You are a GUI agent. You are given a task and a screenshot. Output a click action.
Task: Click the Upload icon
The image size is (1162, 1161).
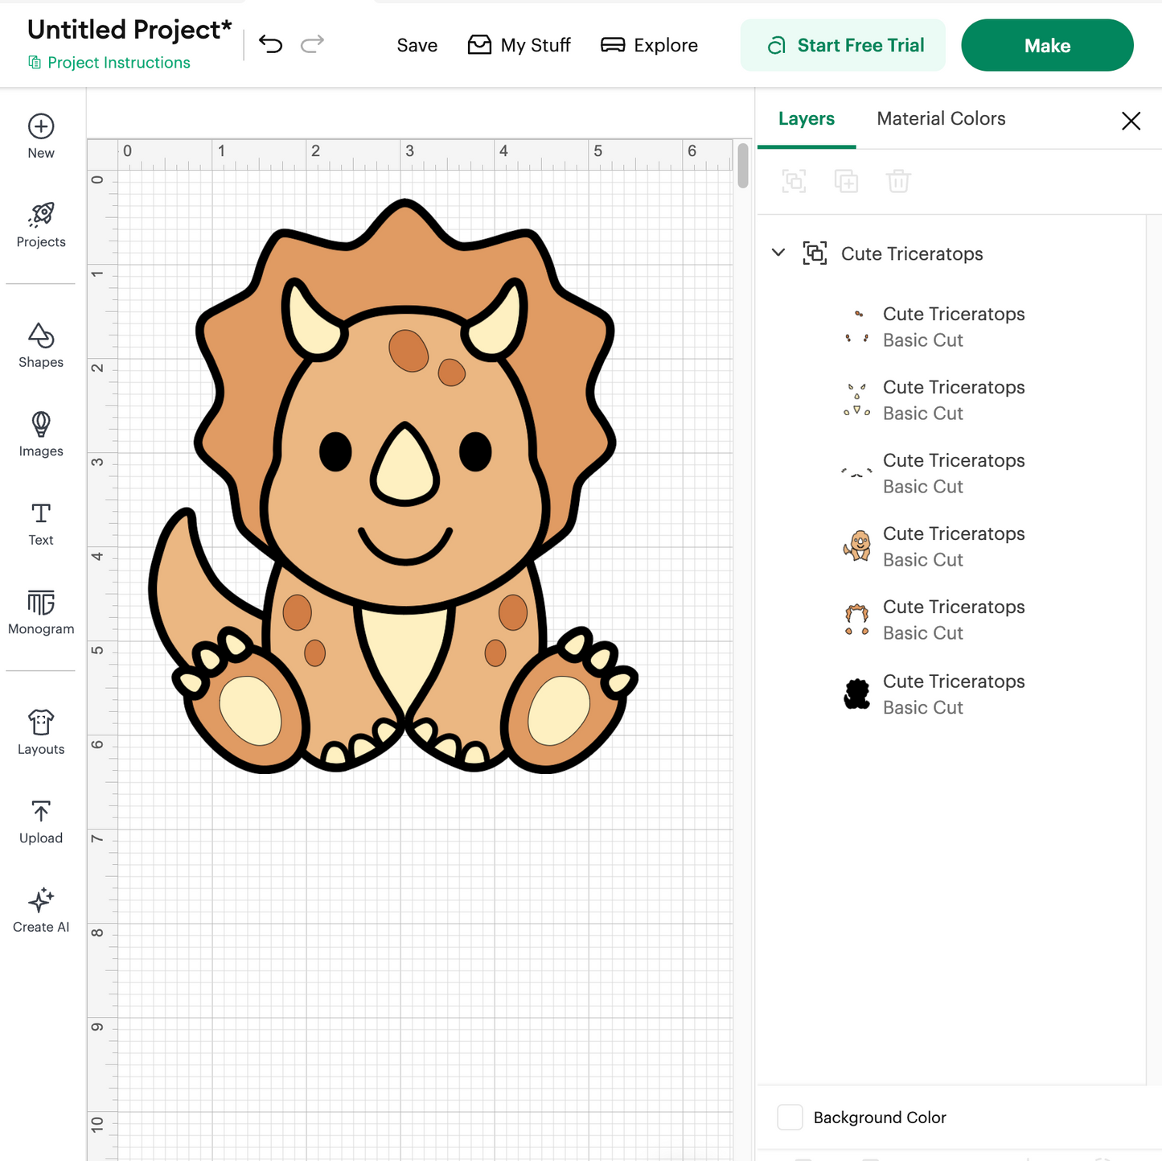41,811
